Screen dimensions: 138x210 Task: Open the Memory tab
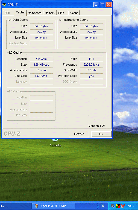[x=50, y=13]
